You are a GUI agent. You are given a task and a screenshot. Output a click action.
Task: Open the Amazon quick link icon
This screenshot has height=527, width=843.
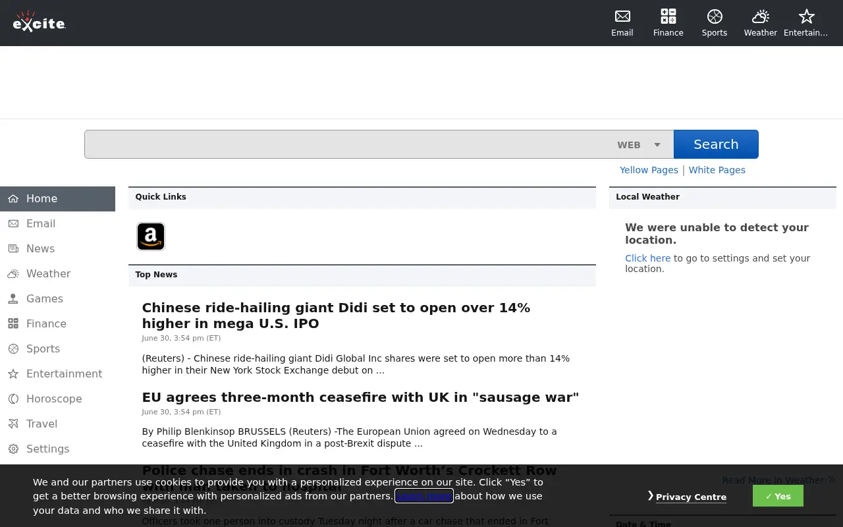click(x=151, y=236)
